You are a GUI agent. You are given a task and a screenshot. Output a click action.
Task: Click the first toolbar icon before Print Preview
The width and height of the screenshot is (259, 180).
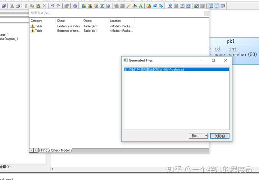coord(4,6)
